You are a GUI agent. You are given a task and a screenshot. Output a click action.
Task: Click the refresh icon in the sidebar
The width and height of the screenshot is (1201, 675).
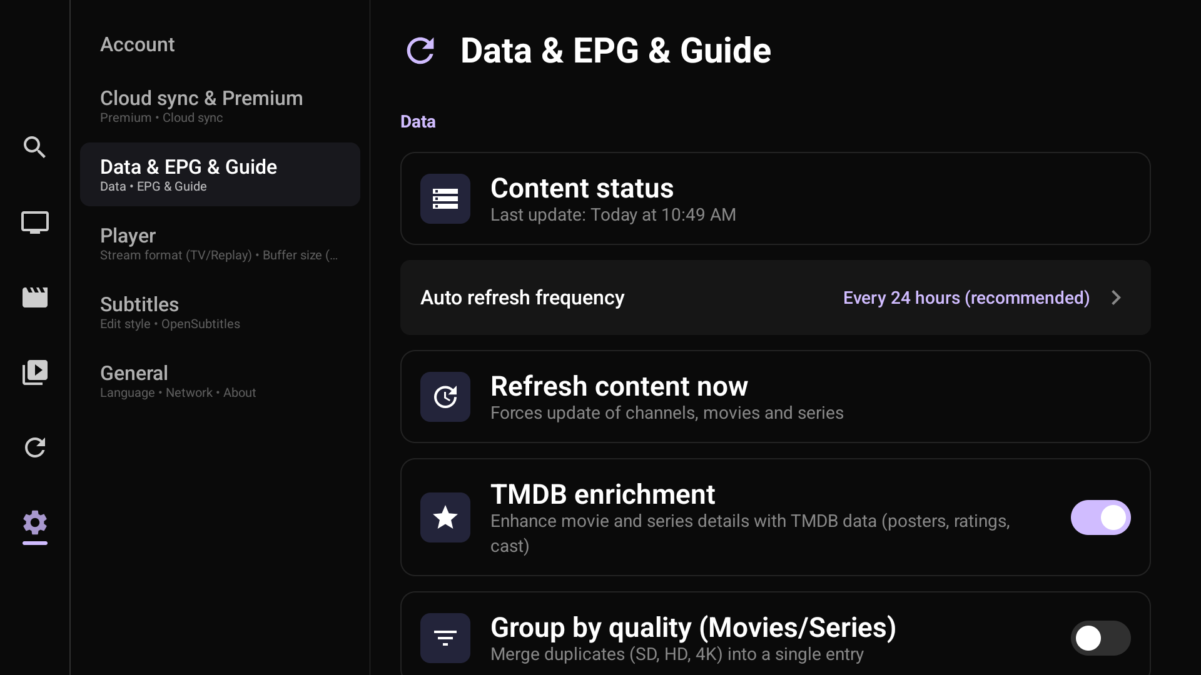(34, 447)
